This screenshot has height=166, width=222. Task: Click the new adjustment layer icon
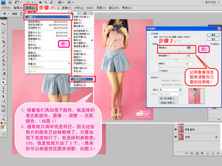[202, 154]
